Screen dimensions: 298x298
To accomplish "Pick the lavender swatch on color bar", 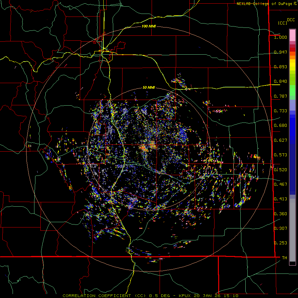I will pos(292,105).
